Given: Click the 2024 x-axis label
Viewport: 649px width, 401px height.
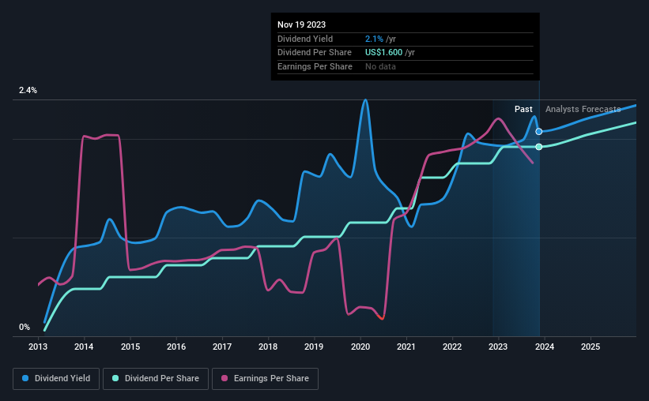Looking at the screenshot, I should click(545, 347).
